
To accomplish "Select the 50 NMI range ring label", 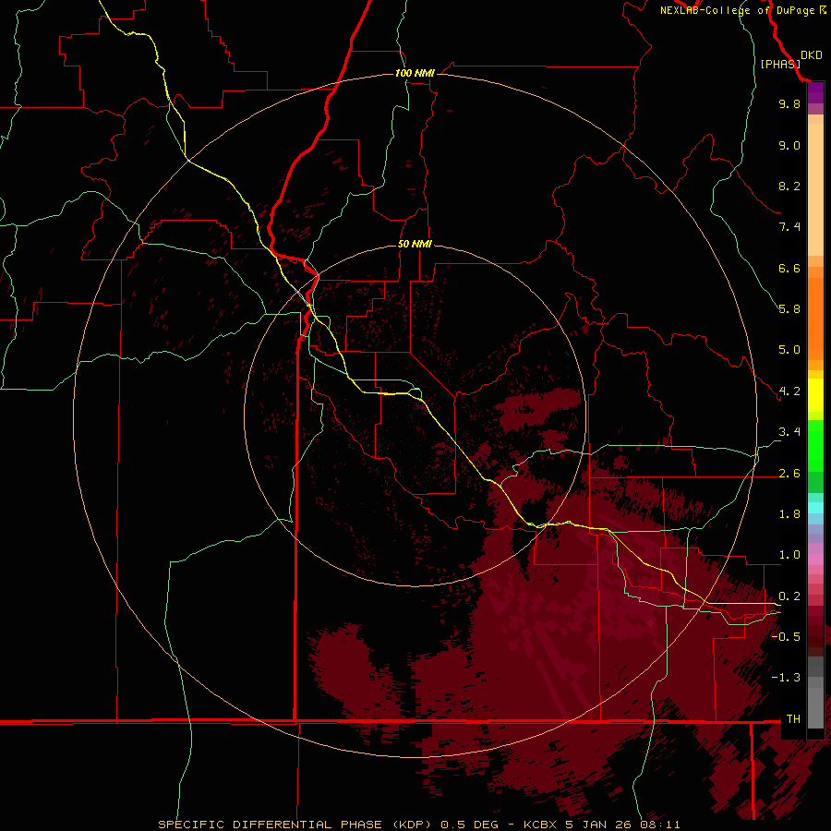I will [415, 244].
